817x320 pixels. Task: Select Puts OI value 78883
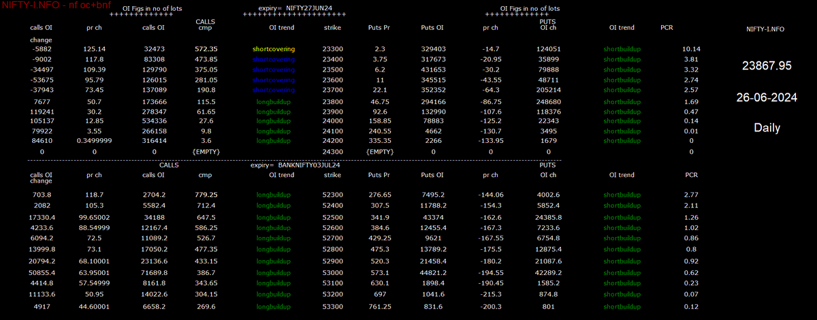point(432,121)
